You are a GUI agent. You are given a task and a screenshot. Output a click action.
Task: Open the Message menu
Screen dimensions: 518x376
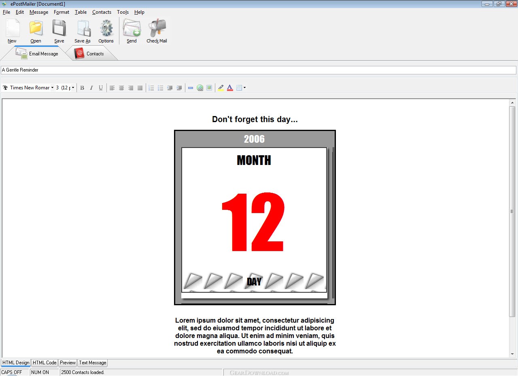point(39,12)
